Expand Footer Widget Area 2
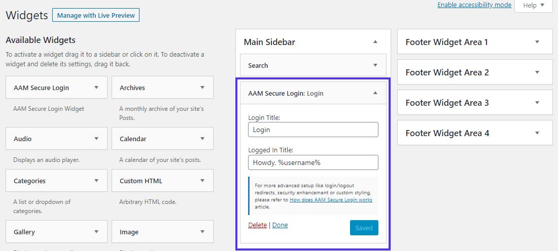Viewport: 558px width, 251px height. pos(537,72)
